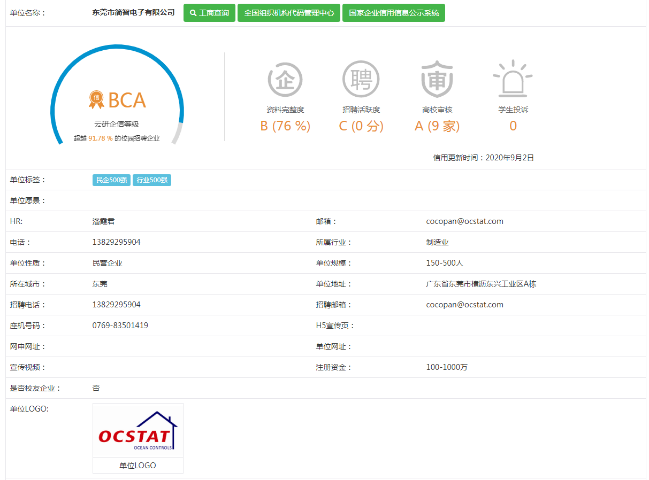Click the orange 信 credit badge icon
Viewport: 649px width, 480px height.
point(96,99)
